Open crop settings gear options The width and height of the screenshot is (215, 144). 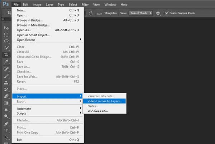[x=158, y=13]
